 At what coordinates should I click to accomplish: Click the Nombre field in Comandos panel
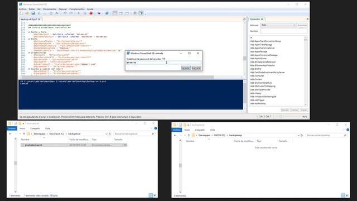284,31
